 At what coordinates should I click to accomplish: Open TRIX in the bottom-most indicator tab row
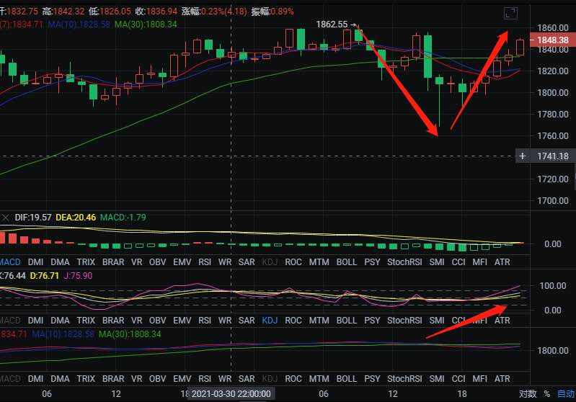click(x=86, y=379)
